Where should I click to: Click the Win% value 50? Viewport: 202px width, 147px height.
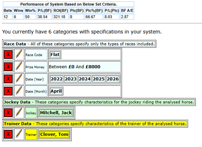[x=30, y=17]
